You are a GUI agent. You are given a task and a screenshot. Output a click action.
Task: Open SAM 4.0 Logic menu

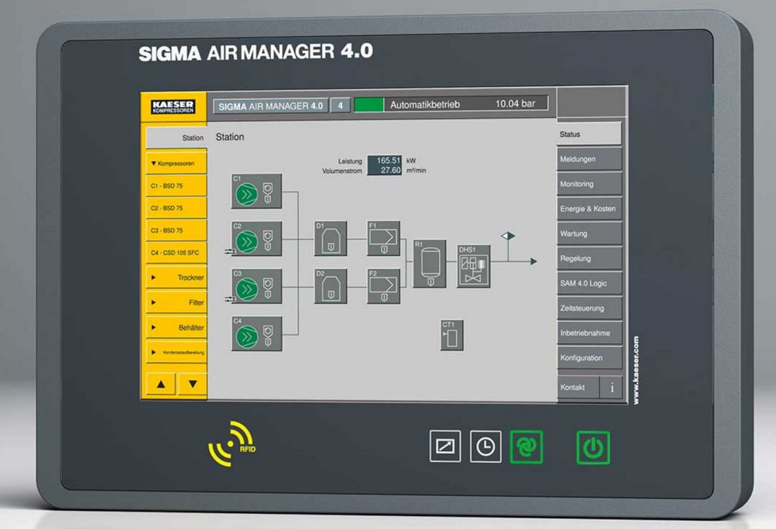click(589, 283)
